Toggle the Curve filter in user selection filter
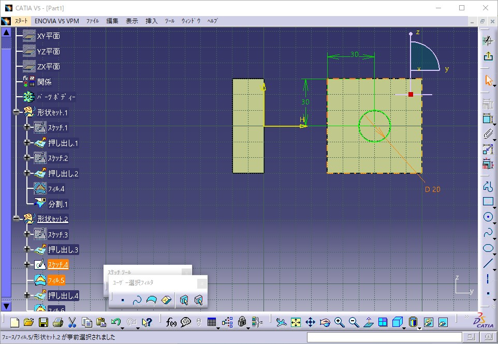Image resolution: width=498 pixels, height=344 pixels. [x=137, y=300]
